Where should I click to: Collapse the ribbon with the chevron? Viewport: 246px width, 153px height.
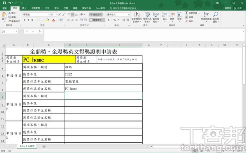tap(243, 25)
